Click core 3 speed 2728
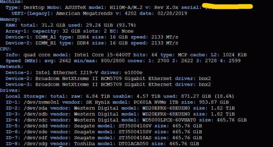Image resolution: width=273 pixels, height=147 pixels. pyautogui.click(x=211, y=61)
